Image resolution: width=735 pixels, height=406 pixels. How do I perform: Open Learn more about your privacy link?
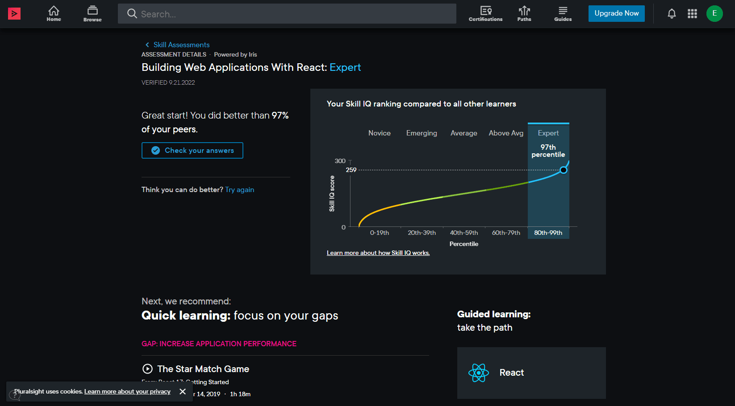click(127, 392)
